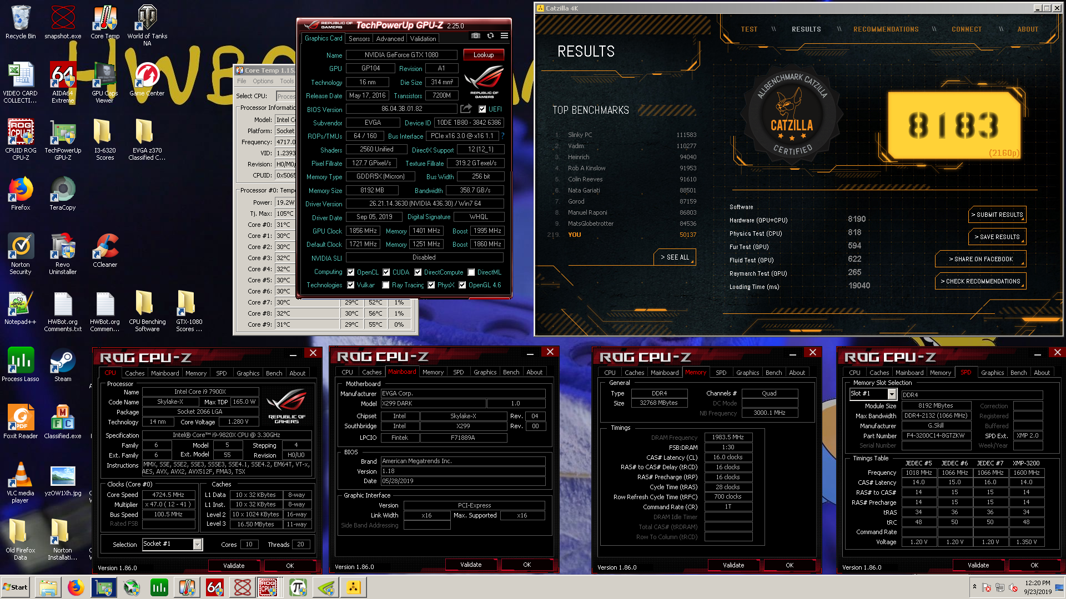Open the RECOMMENDATIONS tab in Catzilla

pyautogui.click(x=886, y=29)
